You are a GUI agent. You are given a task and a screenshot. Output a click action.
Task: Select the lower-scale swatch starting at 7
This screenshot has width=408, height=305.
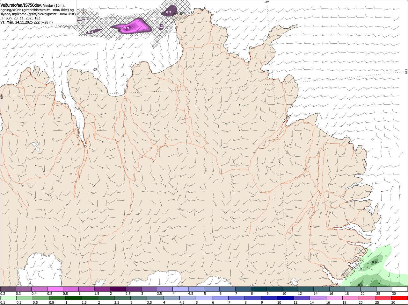point(237,298)
